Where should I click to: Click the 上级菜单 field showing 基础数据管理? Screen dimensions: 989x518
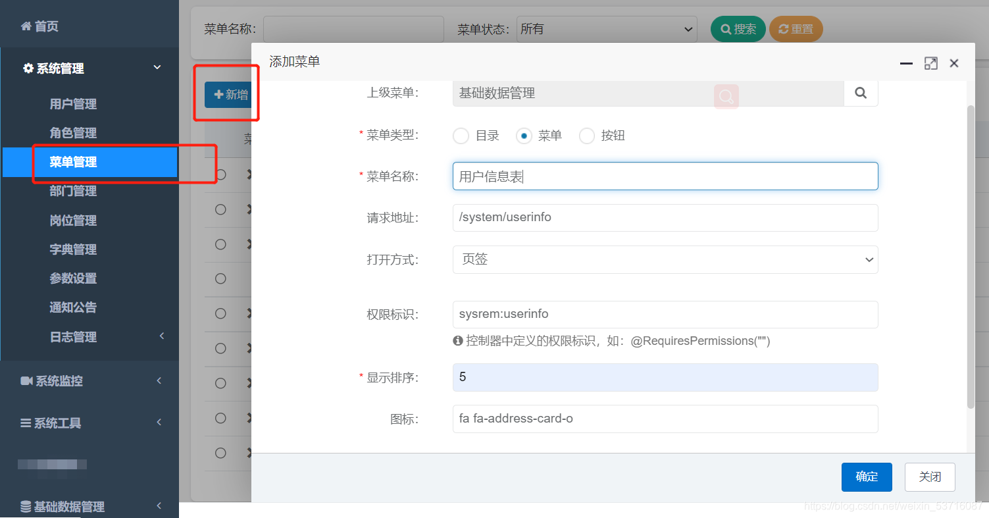tap(648, 93)
